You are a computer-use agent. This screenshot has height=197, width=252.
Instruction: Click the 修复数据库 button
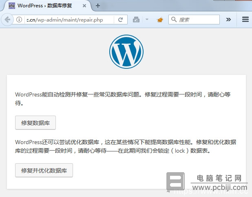(35, 123)
